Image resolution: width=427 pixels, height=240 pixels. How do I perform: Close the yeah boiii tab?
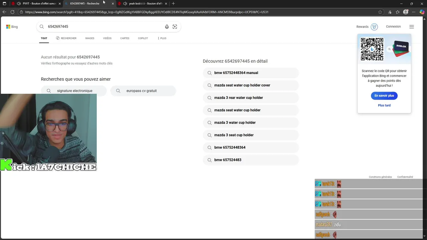point(166,3)
